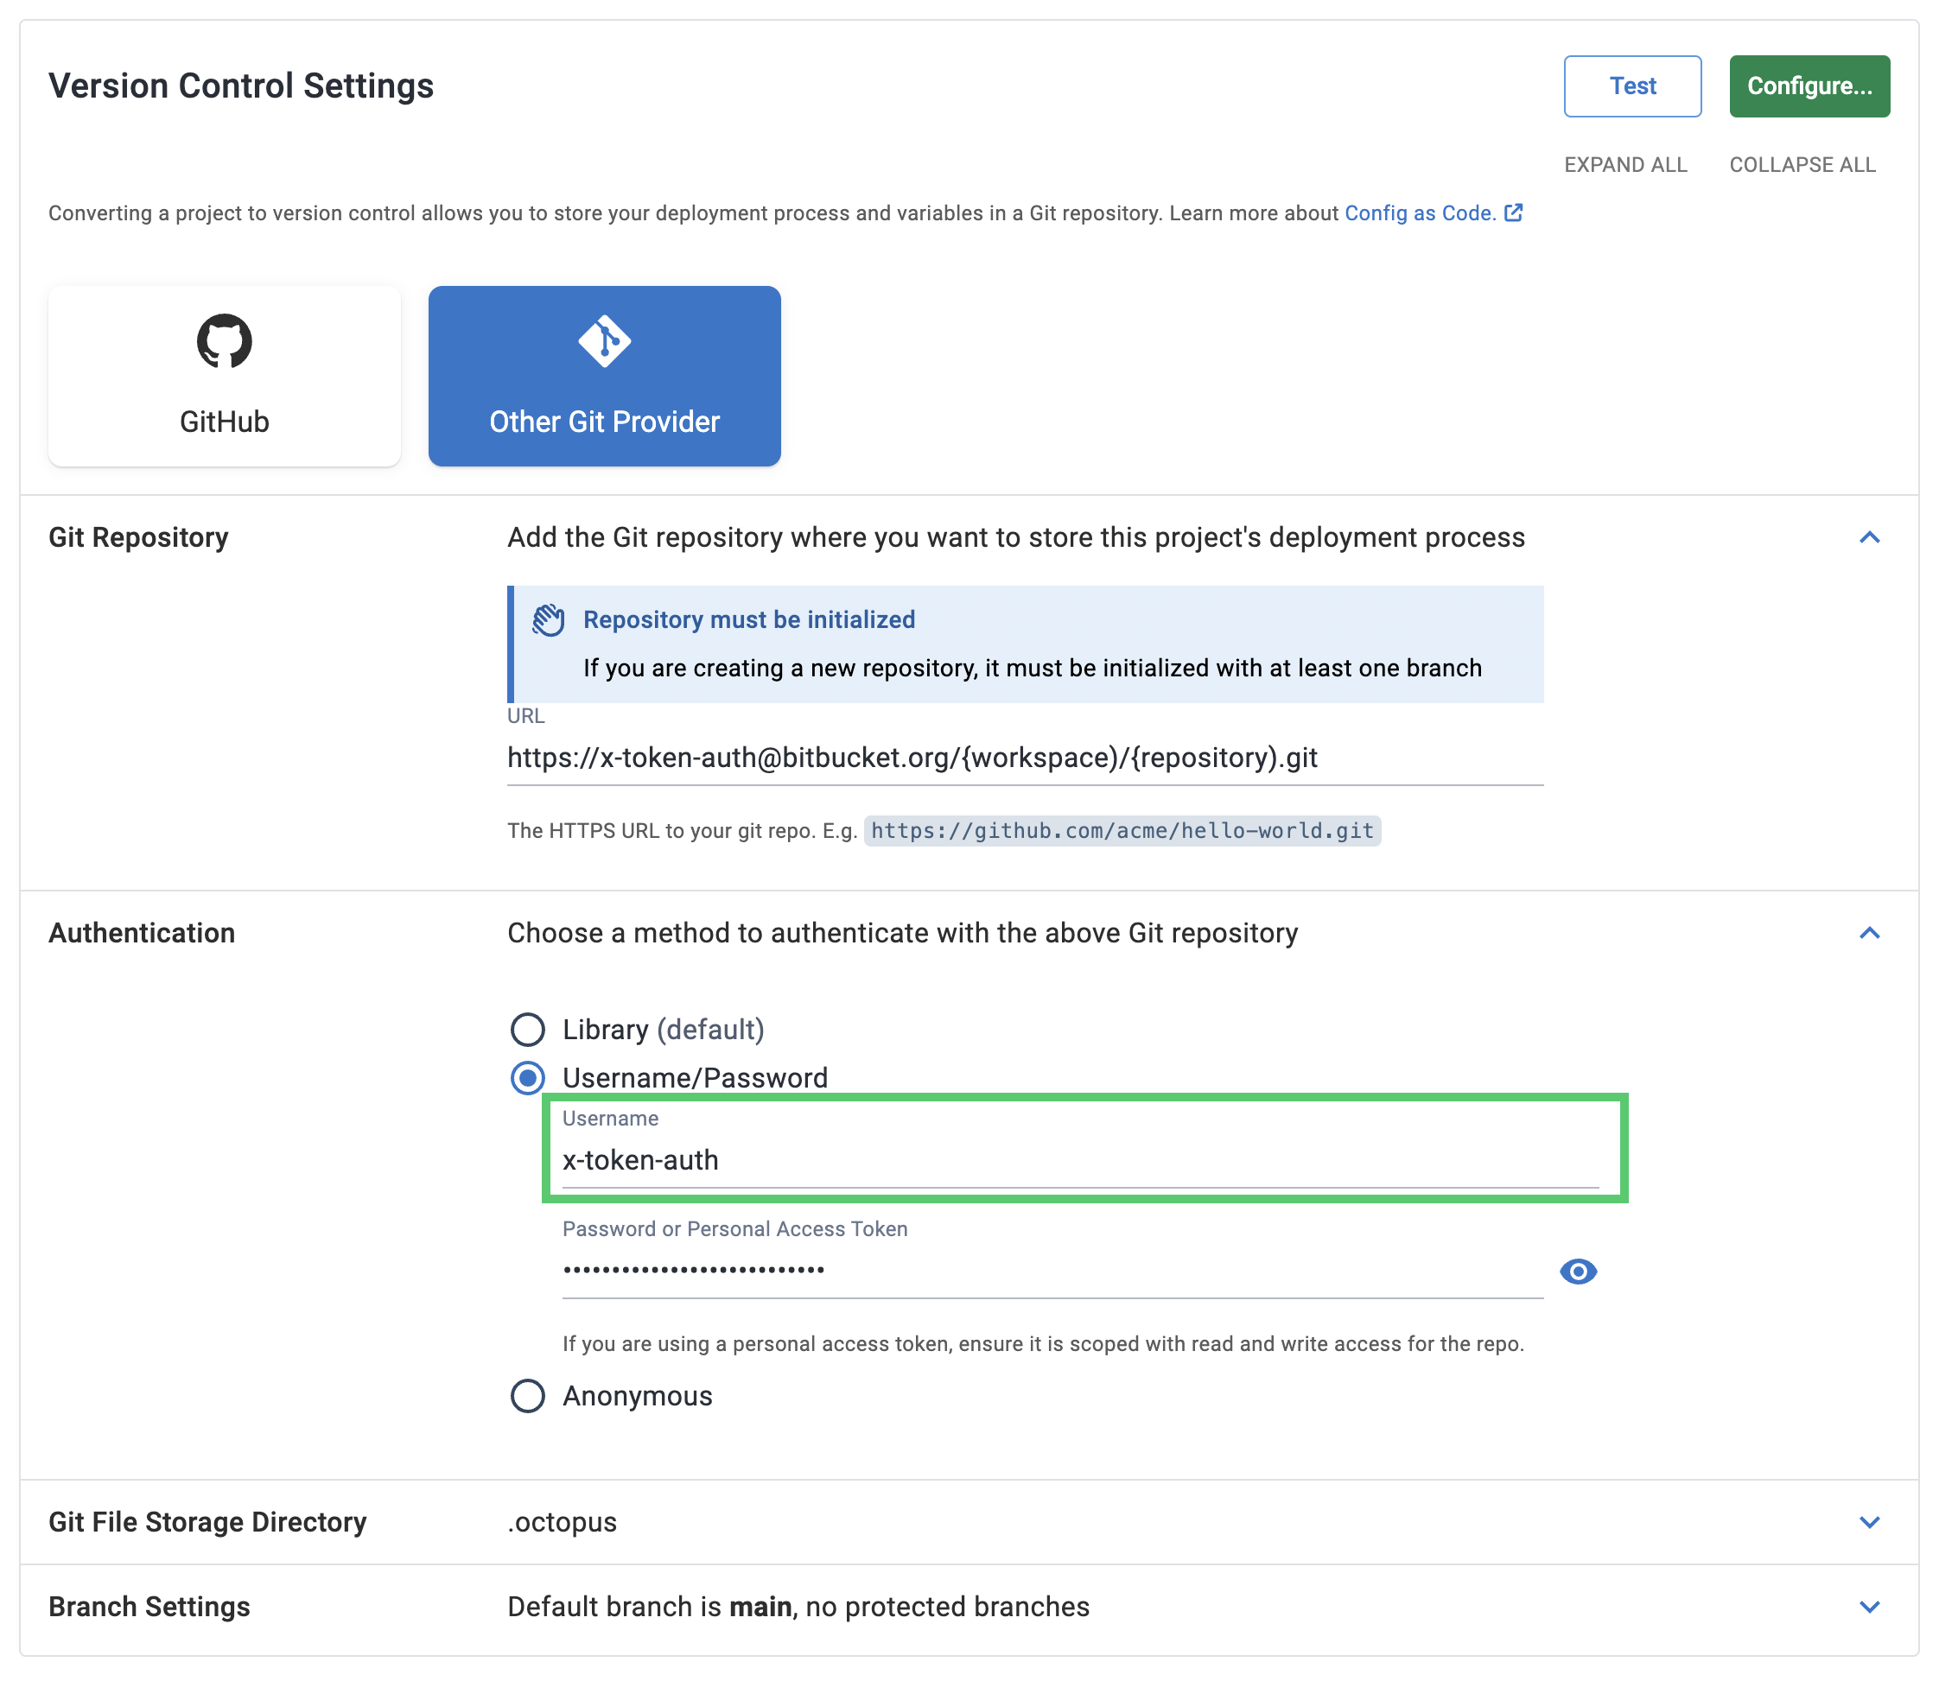
Task: Click the .octopus directory value
Action: 563,1522
